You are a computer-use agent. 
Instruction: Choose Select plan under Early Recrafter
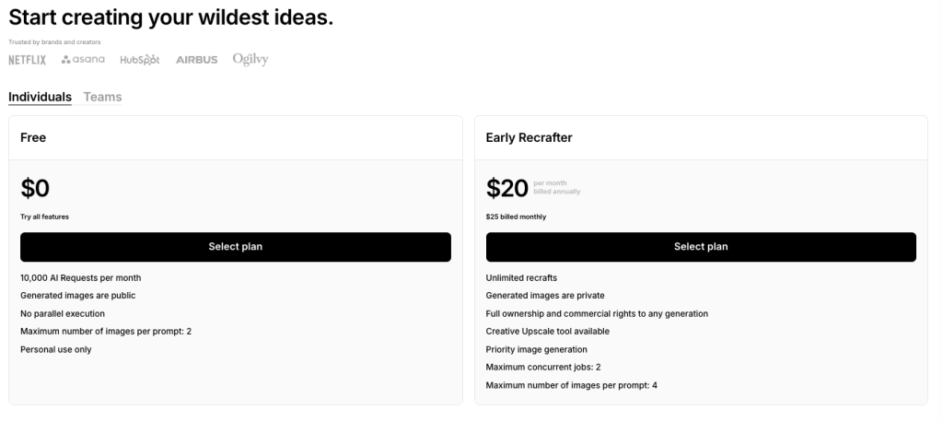(701, 247)
